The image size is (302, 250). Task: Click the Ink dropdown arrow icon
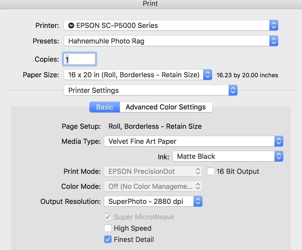click(x=279, y=156)
